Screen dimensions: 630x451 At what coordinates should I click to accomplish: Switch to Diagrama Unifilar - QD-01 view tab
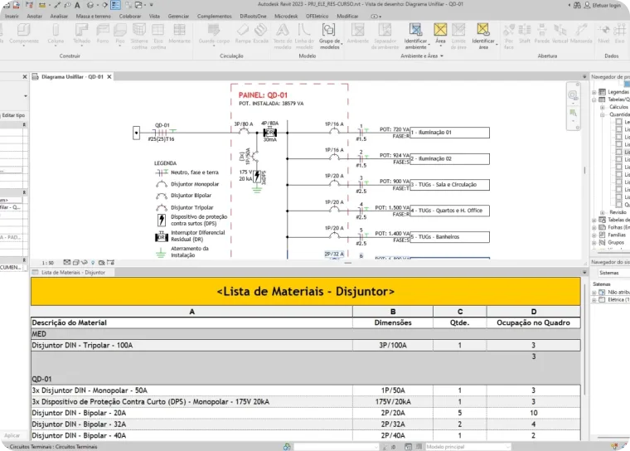click(72, 77)
